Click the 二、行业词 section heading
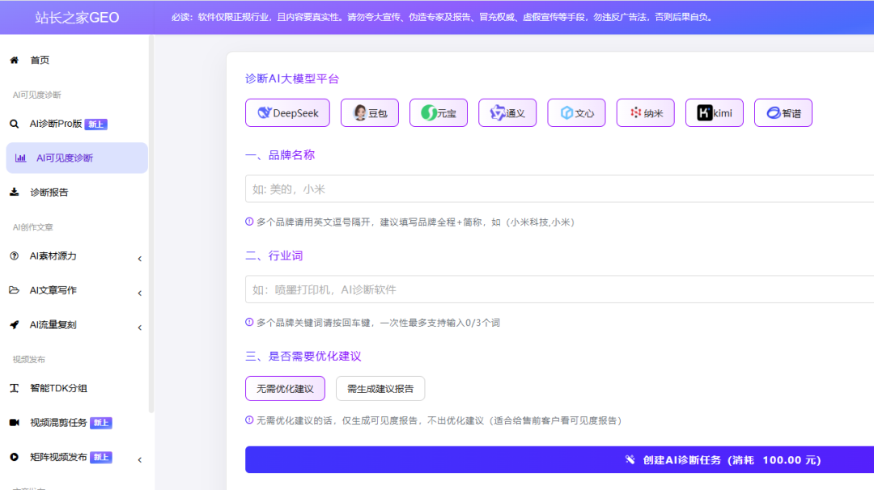Viewport: 874px width, 490px height. [274, 256]
